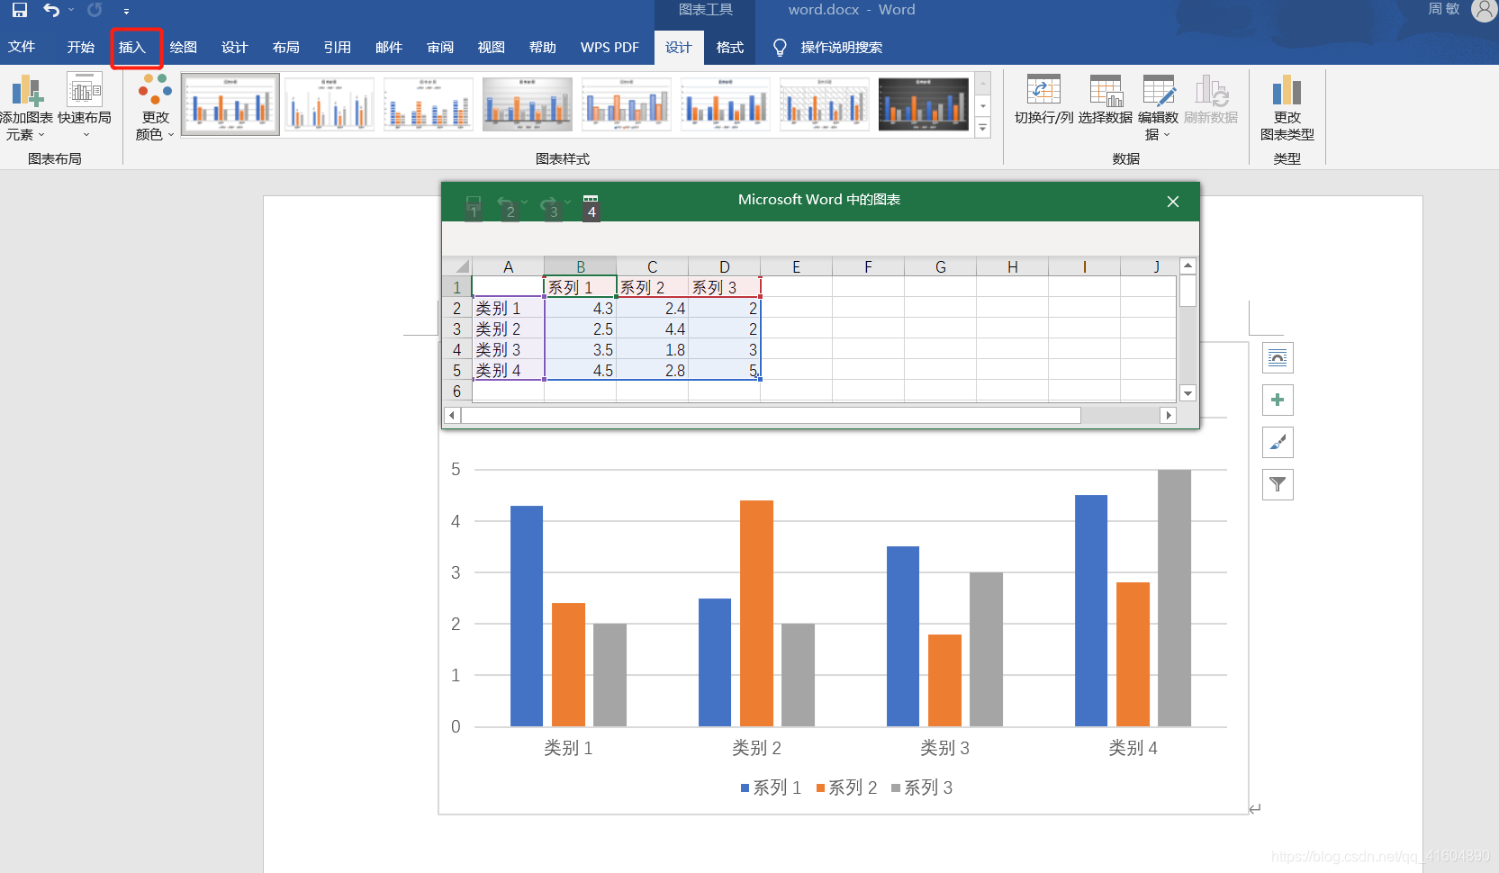Click the Save icon in Word title bar
Viewport: 1499px width, 873px height.
pos(20,11)
